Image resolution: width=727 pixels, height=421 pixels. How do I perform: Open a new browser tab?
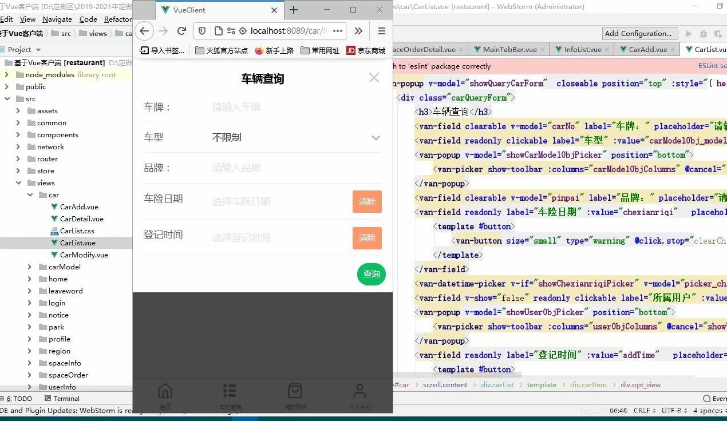tap(294, 10)
